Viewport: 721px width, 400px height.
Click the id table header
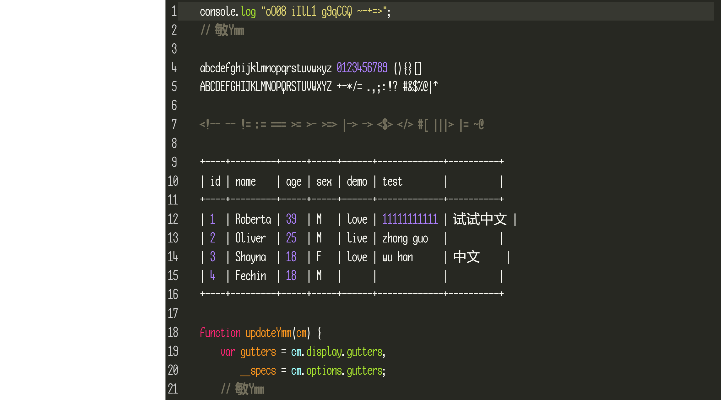[x=215, y=181]
